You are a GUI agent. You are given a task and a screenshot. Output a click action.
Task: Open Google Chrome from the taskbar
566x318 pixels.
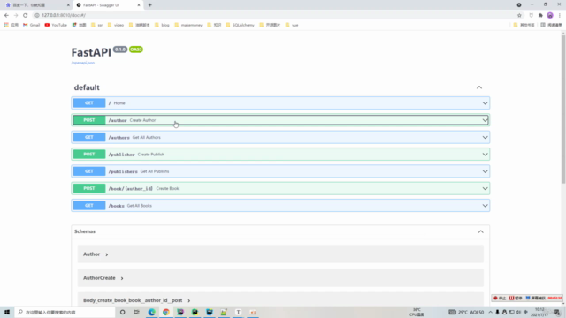pos(166,312)
